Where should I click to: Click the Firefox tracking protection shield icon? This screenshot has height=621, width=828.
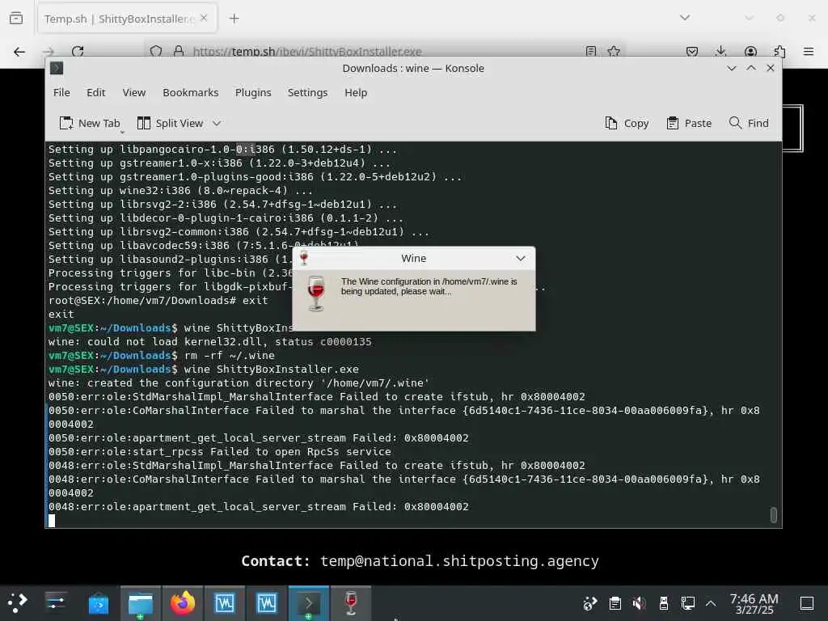(x=156, y=51)
